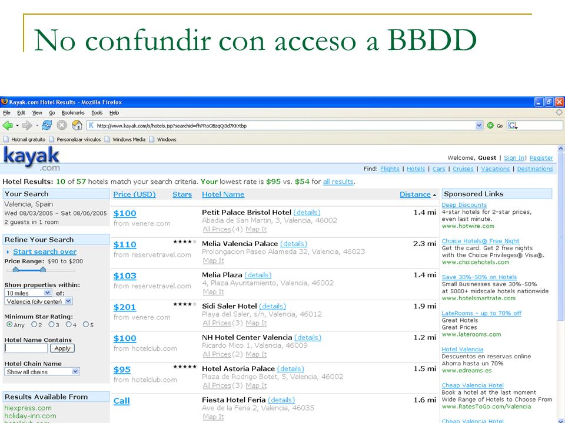Open the Back button history dropdown arrow
Viewport: 565px width, 423px height.
pyautogui.click(x=17, y=126)
